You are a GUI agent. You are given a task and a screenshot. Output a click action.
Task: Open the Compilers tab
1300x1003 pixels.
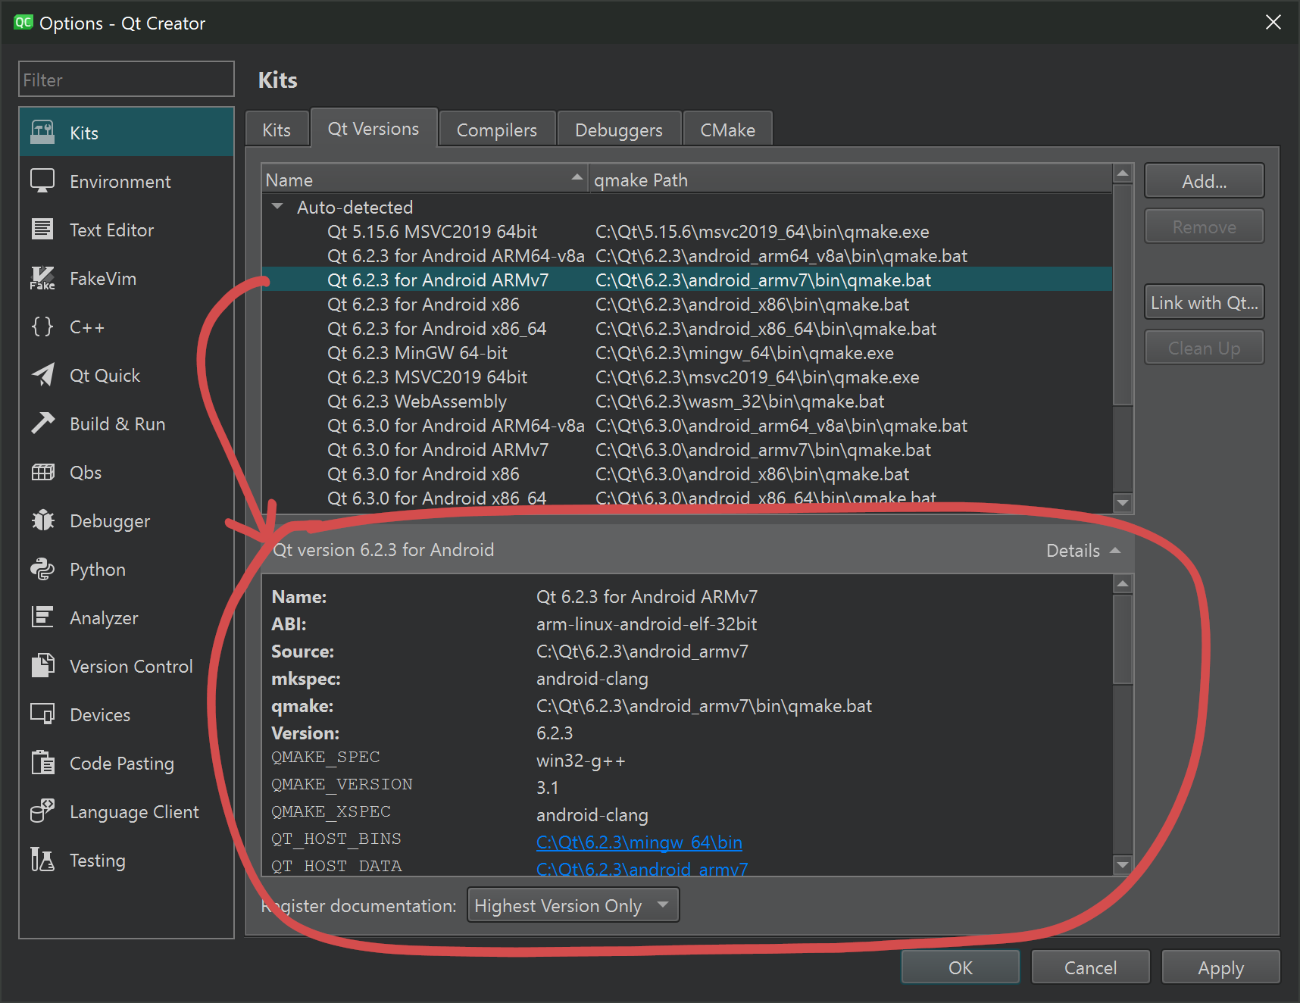point(497,130)
